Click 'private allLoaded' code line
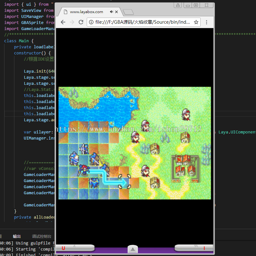 pyautogui.click(x=34, y=217)
